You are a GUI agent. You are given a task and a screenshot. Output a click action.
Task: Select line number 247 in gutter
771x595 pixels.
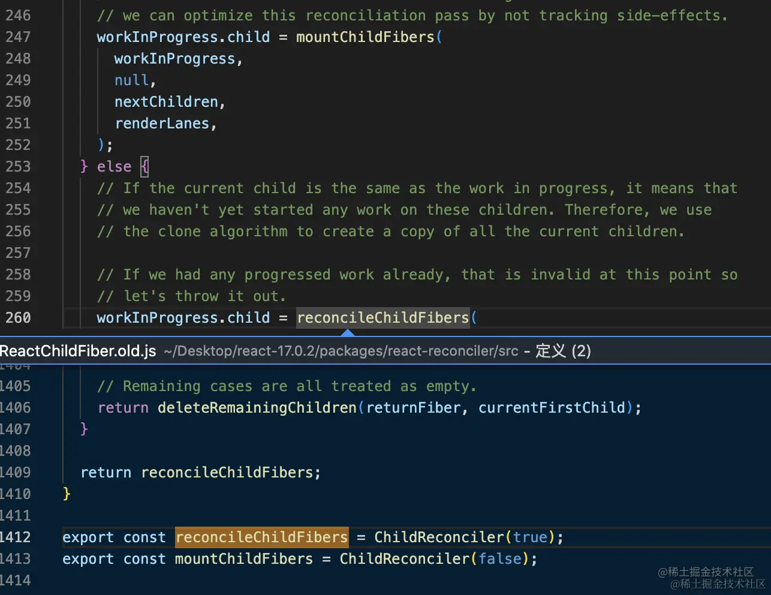18,37
